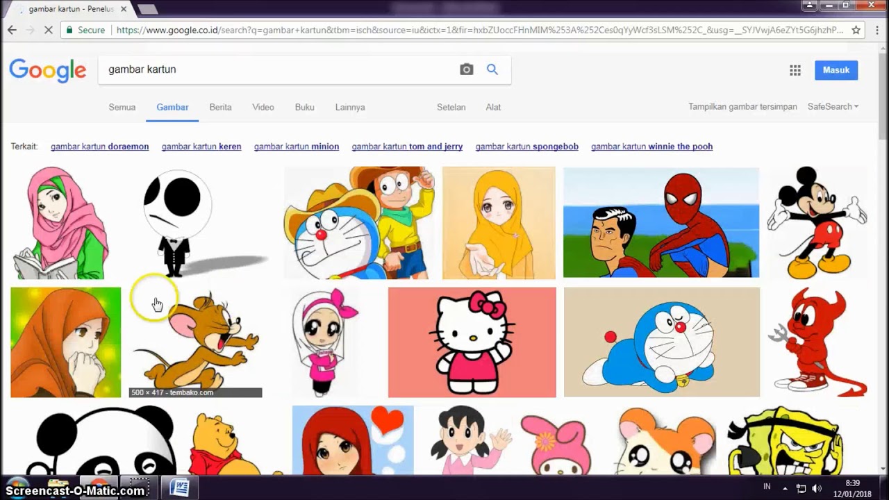This screenshot has height=500, width=889.
Task: Switch to the Semua tab
Action: coord(122,107)
